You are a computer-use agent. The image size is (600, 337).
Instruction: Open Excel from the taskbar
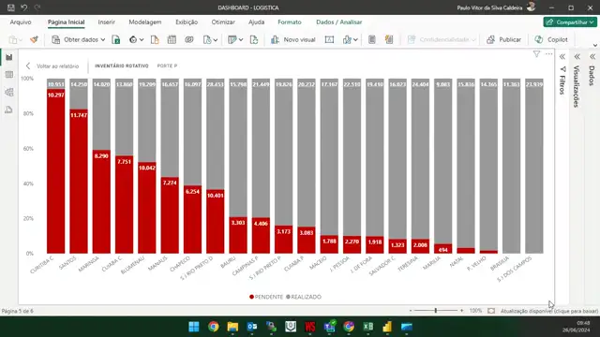368,327
